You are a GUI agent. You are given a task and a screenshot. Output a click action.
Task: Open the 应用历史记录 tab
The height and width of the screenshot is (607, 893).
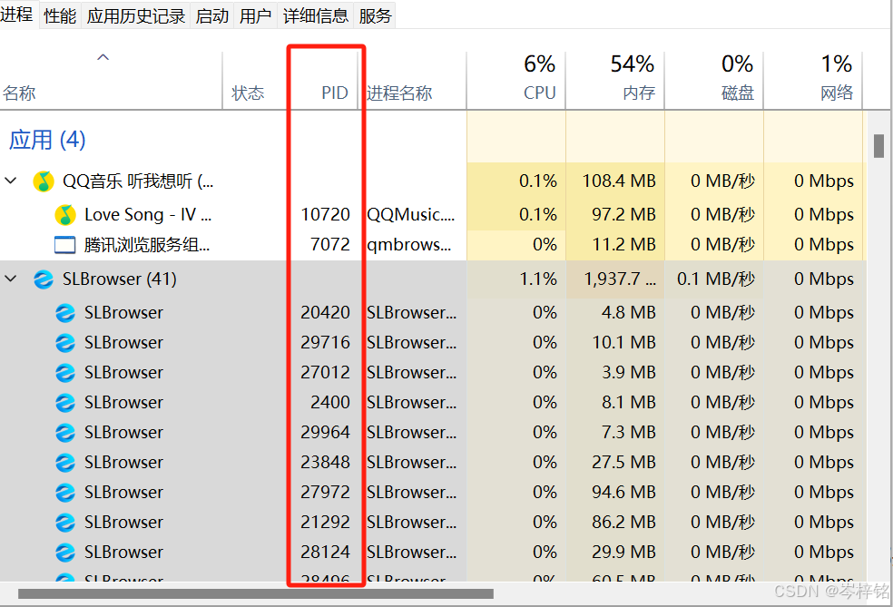click(x=135, y=15)
